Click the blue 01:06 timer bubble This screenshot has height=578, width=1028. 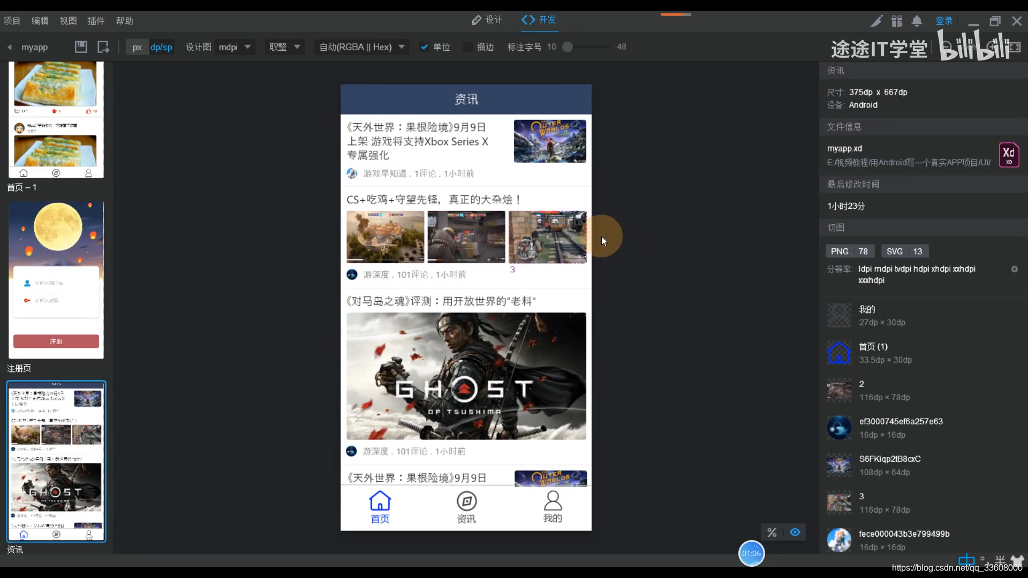(x=751, y=553)
